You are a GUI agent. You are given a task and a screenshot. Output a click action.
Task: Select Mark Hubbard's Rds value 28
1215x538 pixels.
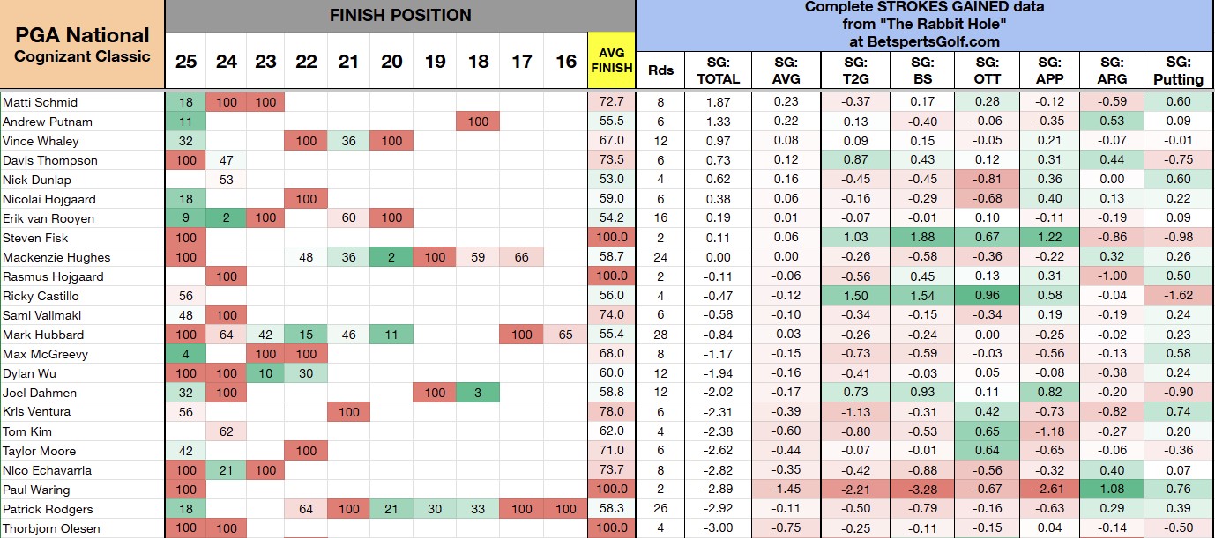click(x=660, y=335)
